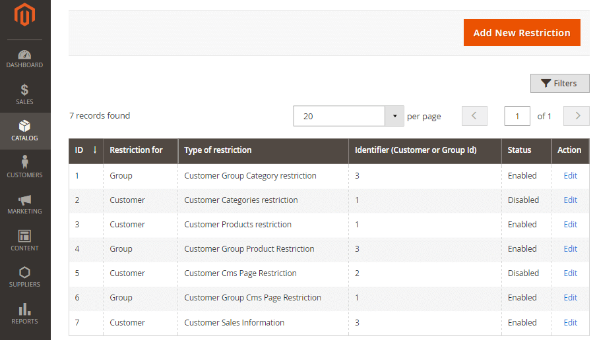Go to the next page arrow
597x340 pixels.
click(x=577, y=116)
